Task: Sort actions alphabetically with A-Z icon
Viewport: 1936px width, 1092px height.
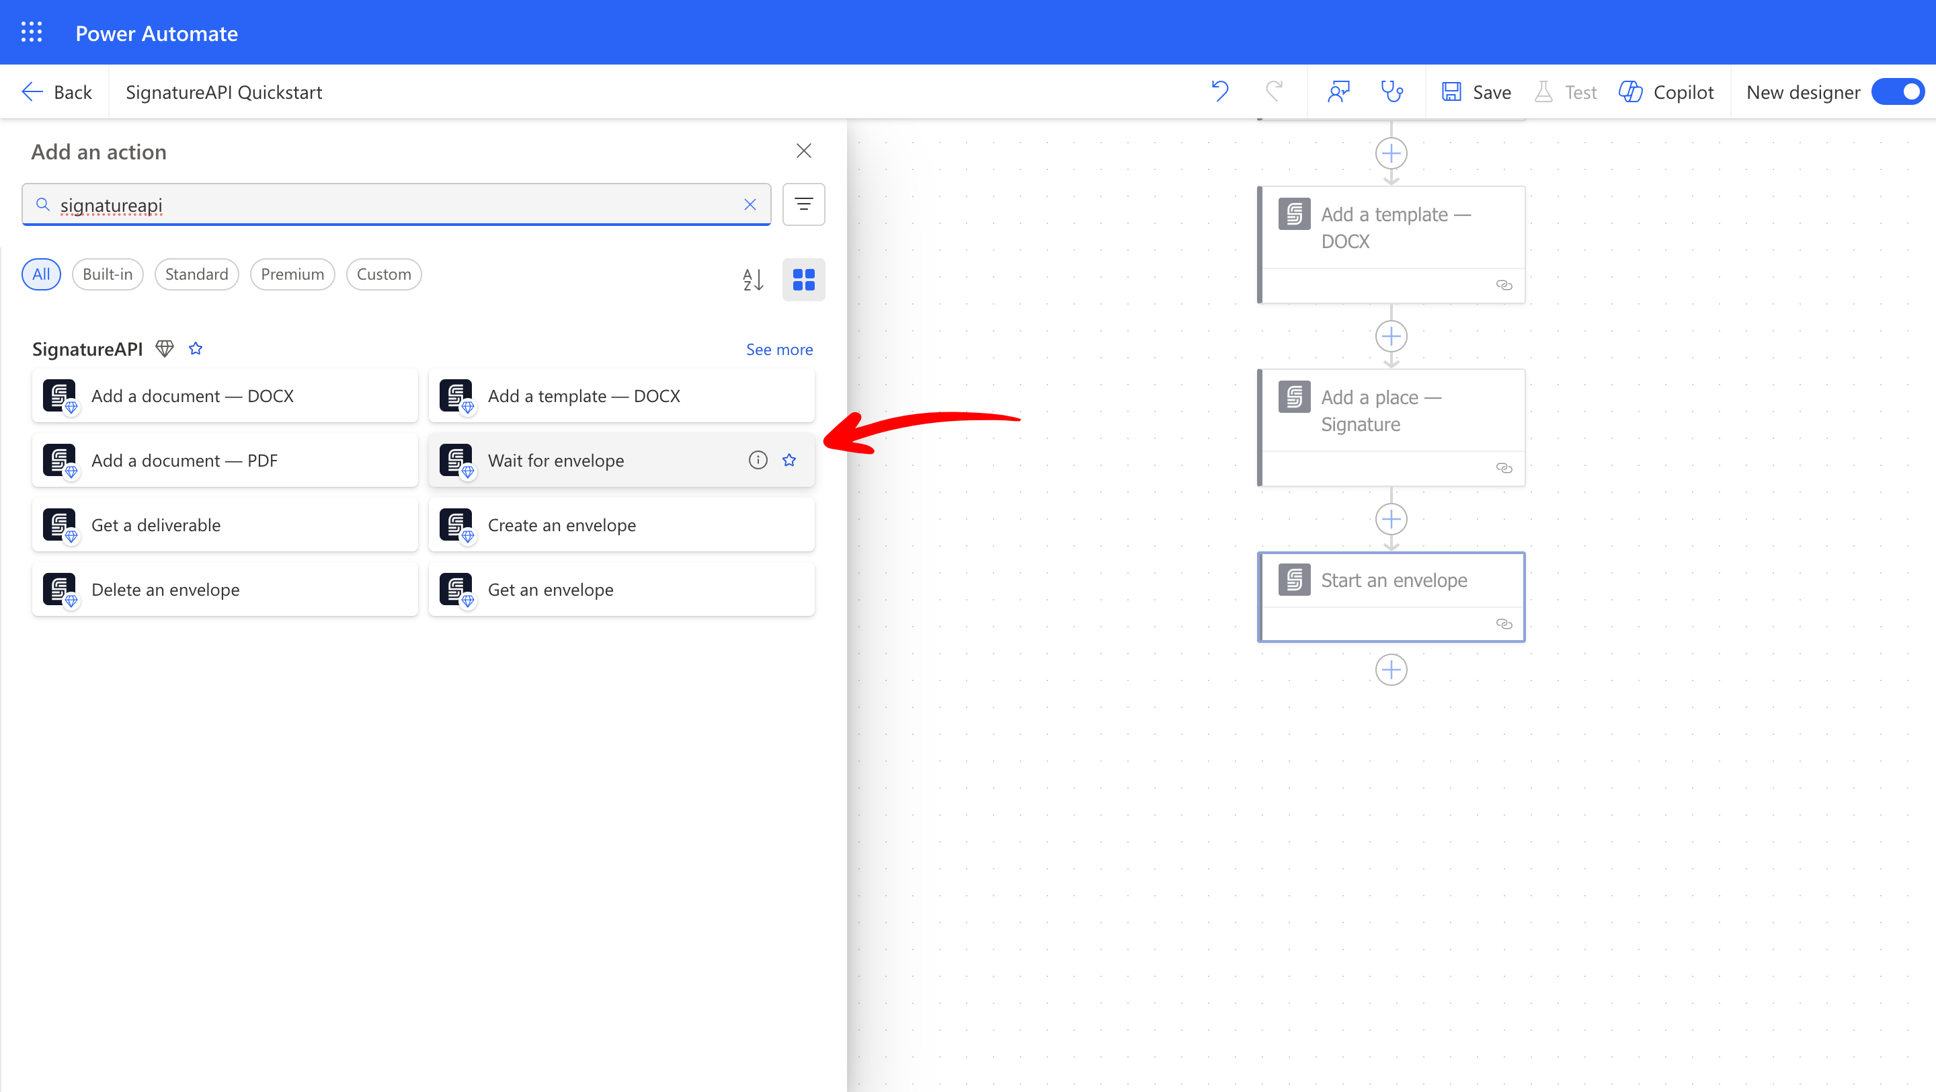Action: (752, 280)
